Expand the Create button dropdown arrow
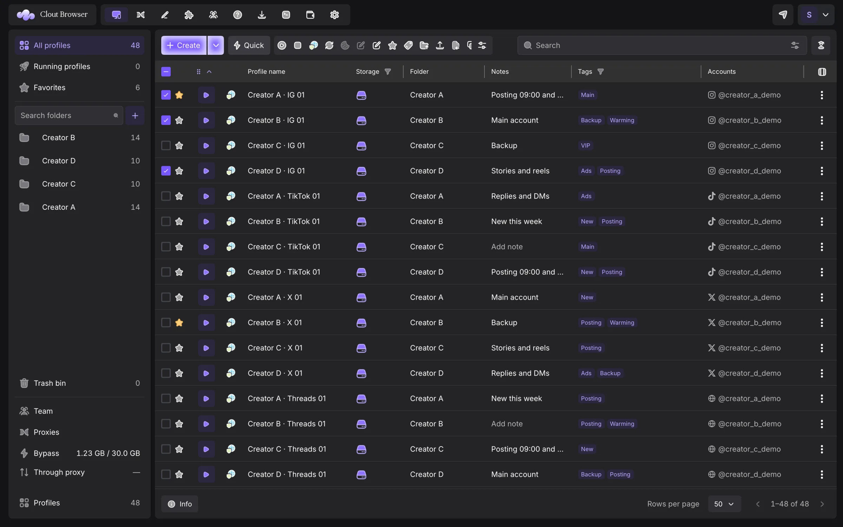Screen dimensions: 843x527 tap(216, 45)
